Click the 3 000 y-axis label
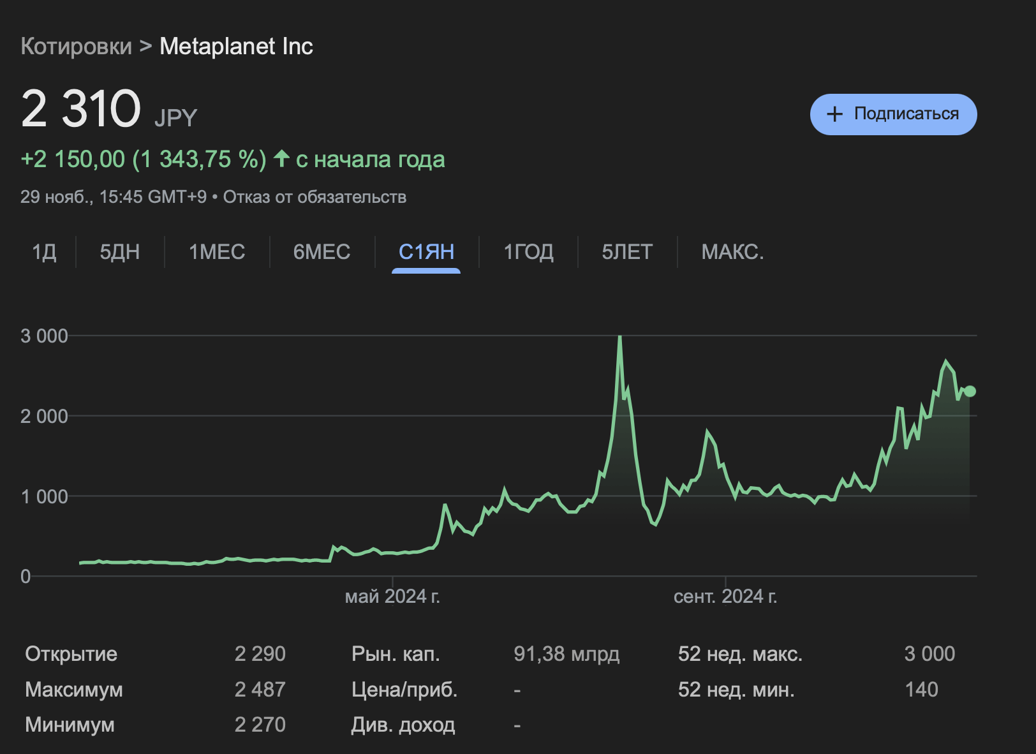The width and height of the screenshot is (1036, 754). [x=44, y=336]
